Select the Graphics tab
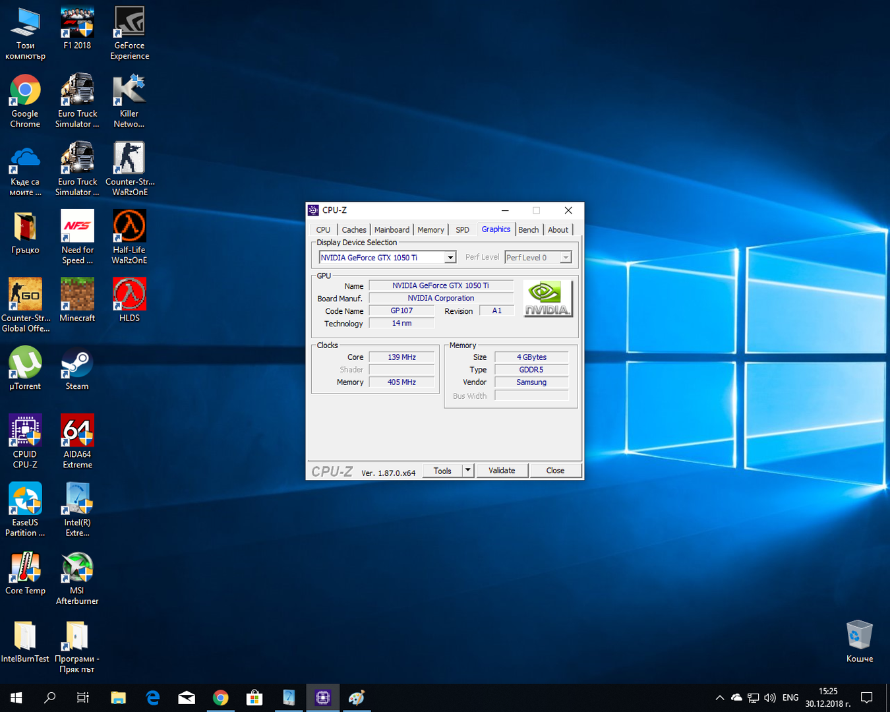This screenshot has height=712, width=890. coord(496,229)
